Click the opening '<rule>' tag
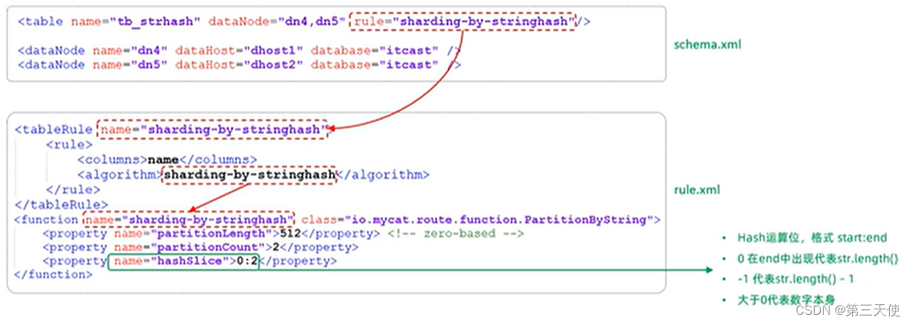The width and height of the screenshot is (912, 324). [x=69, y=145]
